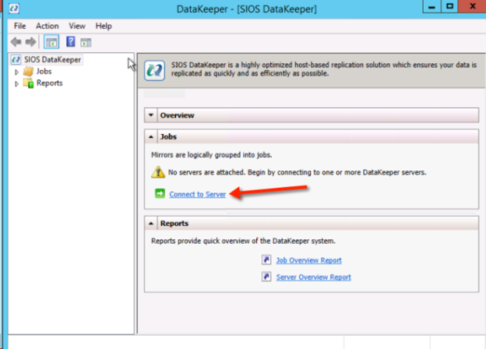The height and width of the screenshot is (349, 486).
Task: Click 'Mirrors are logically grouped into jobs' text
Action: (211, 155)
